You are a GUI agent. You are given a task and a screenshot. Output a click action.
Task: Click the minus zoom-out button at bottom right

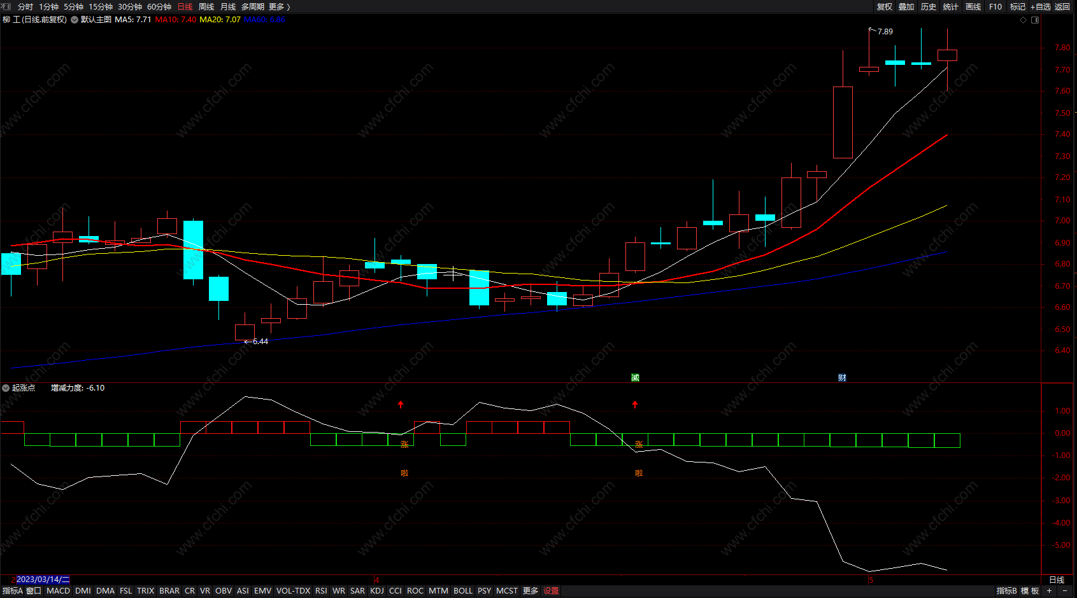1065,591
